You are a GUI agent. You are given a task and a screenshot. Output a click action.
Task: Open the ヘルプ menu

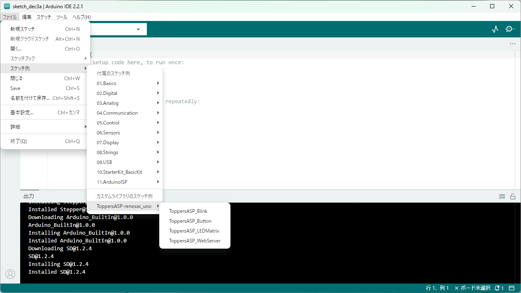coord(81,17)
